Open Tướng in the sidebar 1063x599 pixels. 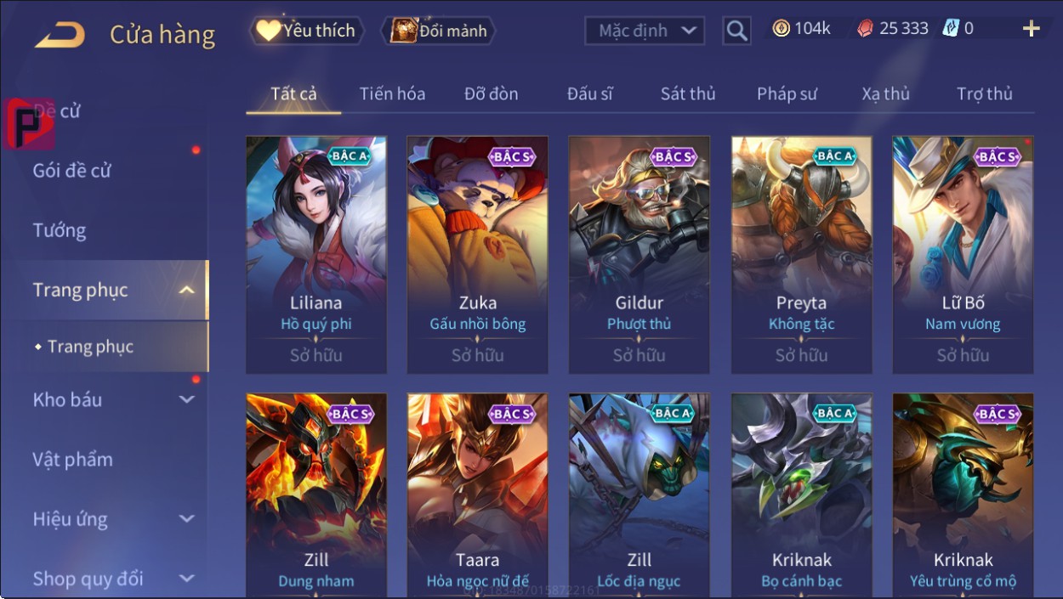60,230
